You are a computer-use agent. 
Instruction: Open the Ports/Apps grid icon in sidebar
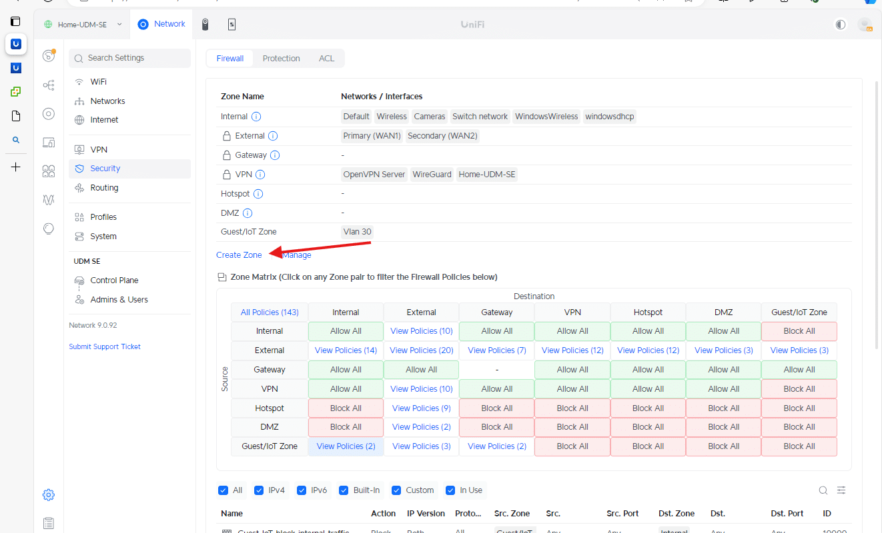pyautogui.click(x=49, y=171)
